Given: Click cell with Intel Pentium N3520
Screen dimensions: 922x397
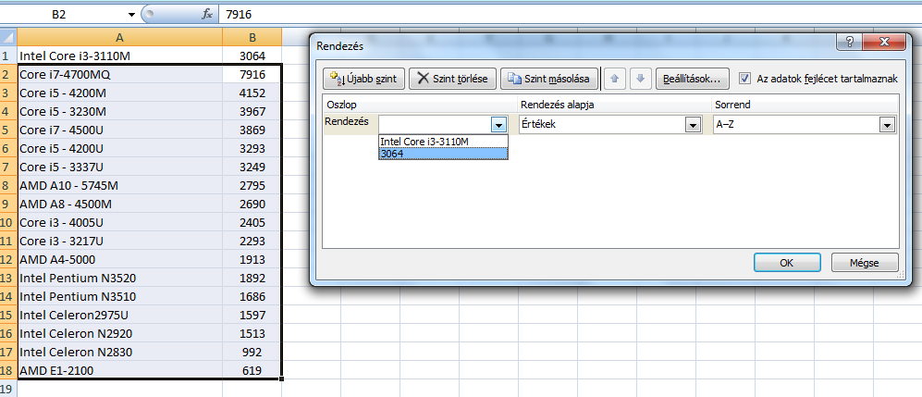Looking at the screenshot, I should (120, 279).
